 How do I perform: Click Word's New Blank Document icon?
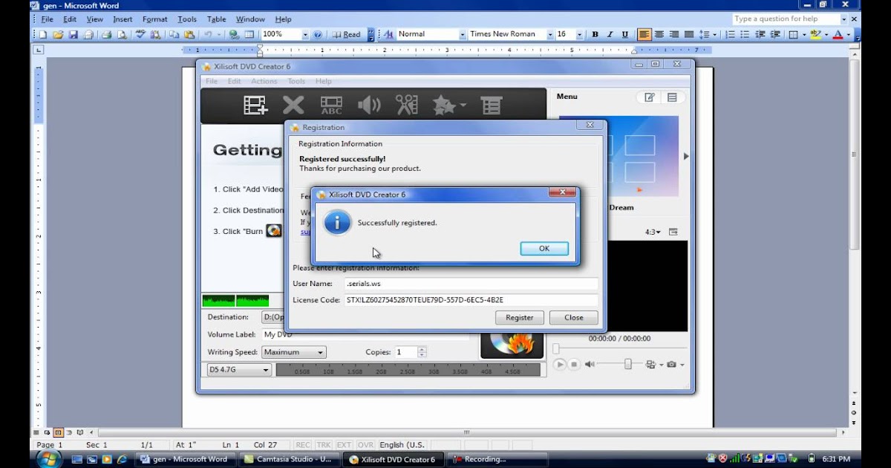43,34
